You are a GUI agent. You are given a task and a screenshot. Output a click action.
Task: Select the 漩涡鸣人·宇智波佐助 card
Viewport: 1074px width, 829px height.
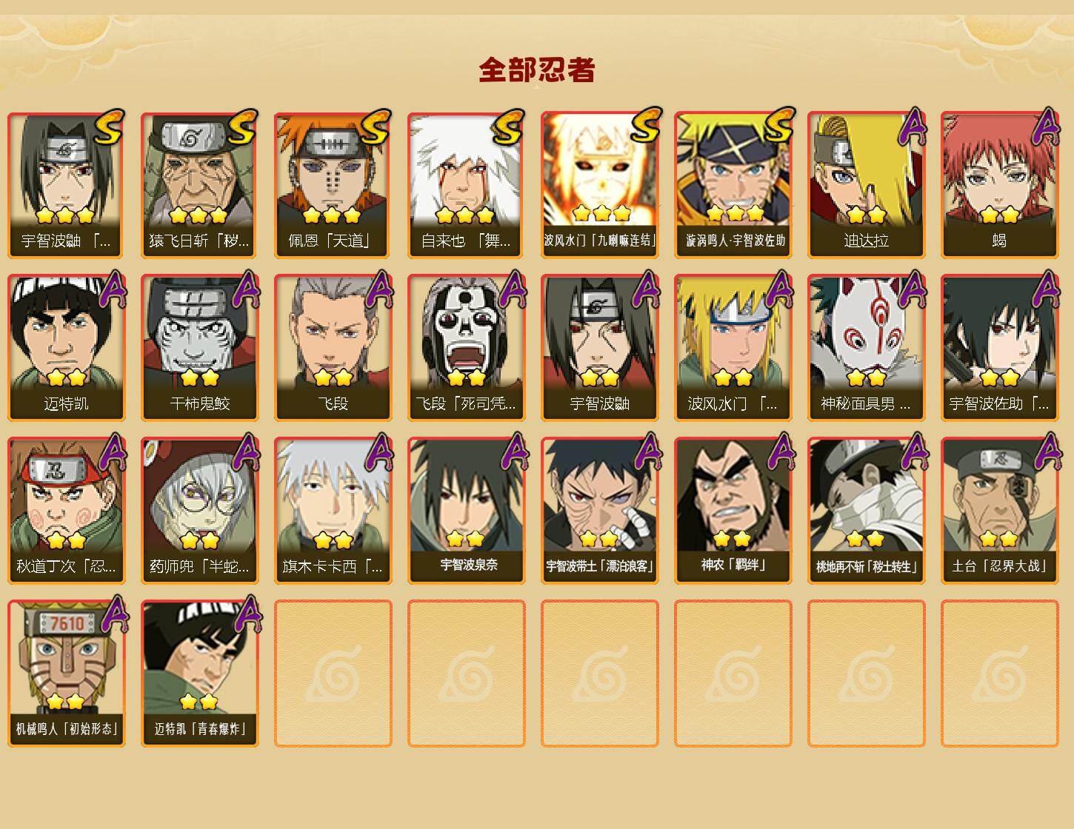pos(733,185)
